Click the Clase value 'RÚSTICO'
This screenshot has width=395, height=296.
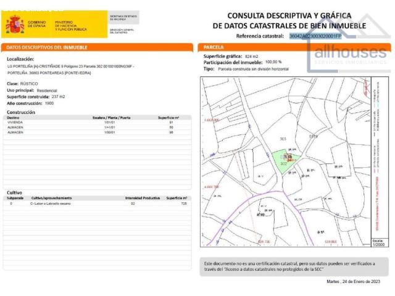click(x=29, y=84)
